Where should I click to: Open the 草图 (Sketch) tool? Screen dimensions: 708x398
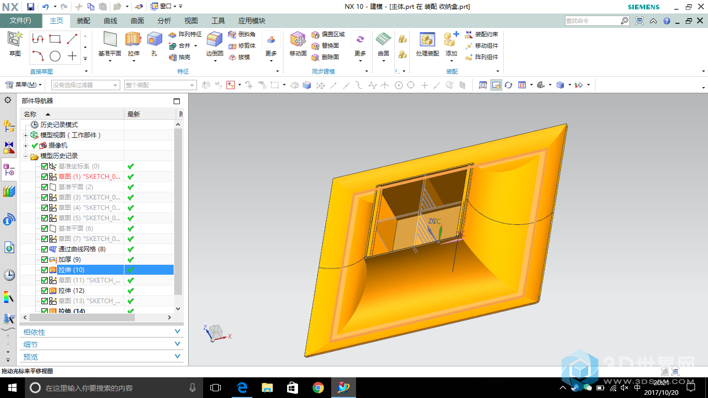coord(15,44)
